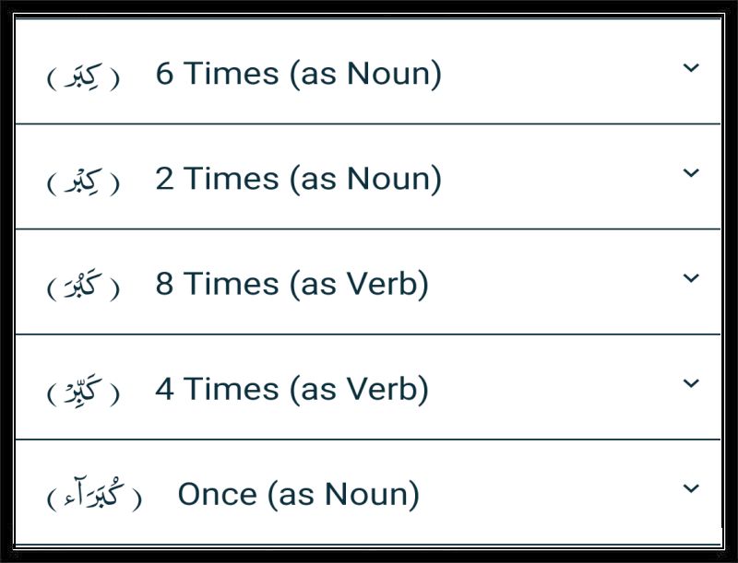The image size is (738, 563).
Task: Click '(as Noun)' in the 2 Times row
Action: tap(365, 180)
